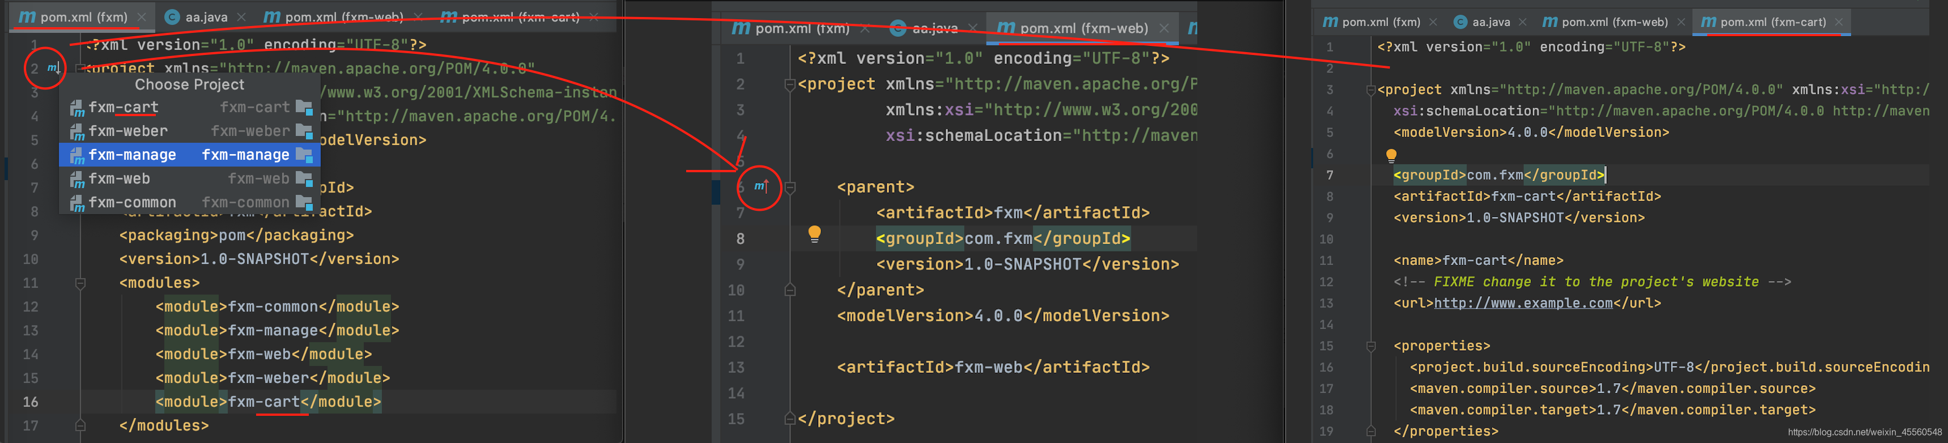The height and width of the screenshot is (443, 1948).
Task: Collapse the parent tag fold marker in middle editor
Action: click(790, 188)
